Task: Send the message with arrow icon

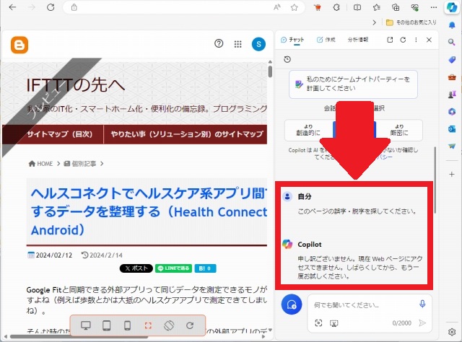Action: coord(422,323)
